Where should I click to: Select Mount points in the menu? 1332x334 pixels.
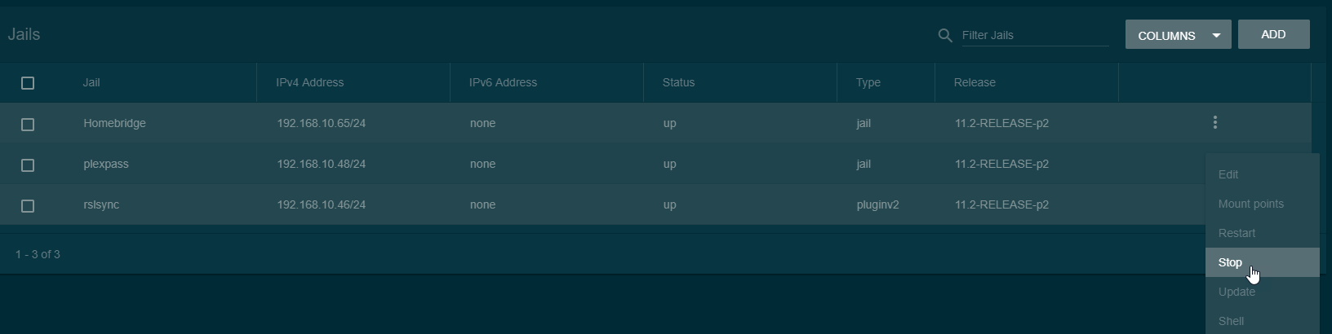[1250, 204]
